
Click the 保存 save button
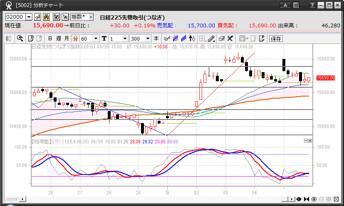pos(275,39)
